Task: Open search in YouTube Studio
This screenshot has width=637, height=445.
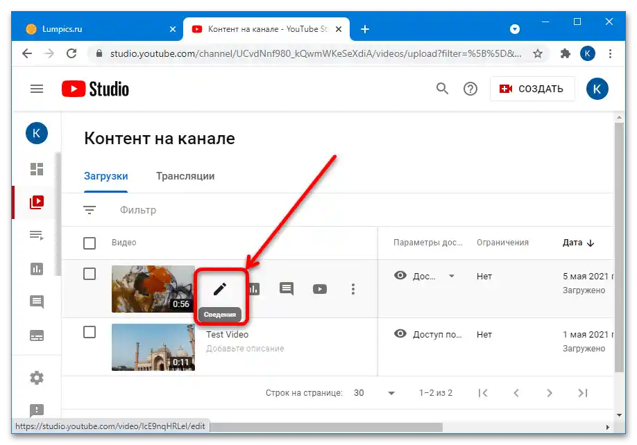Action: click(442, 89)
